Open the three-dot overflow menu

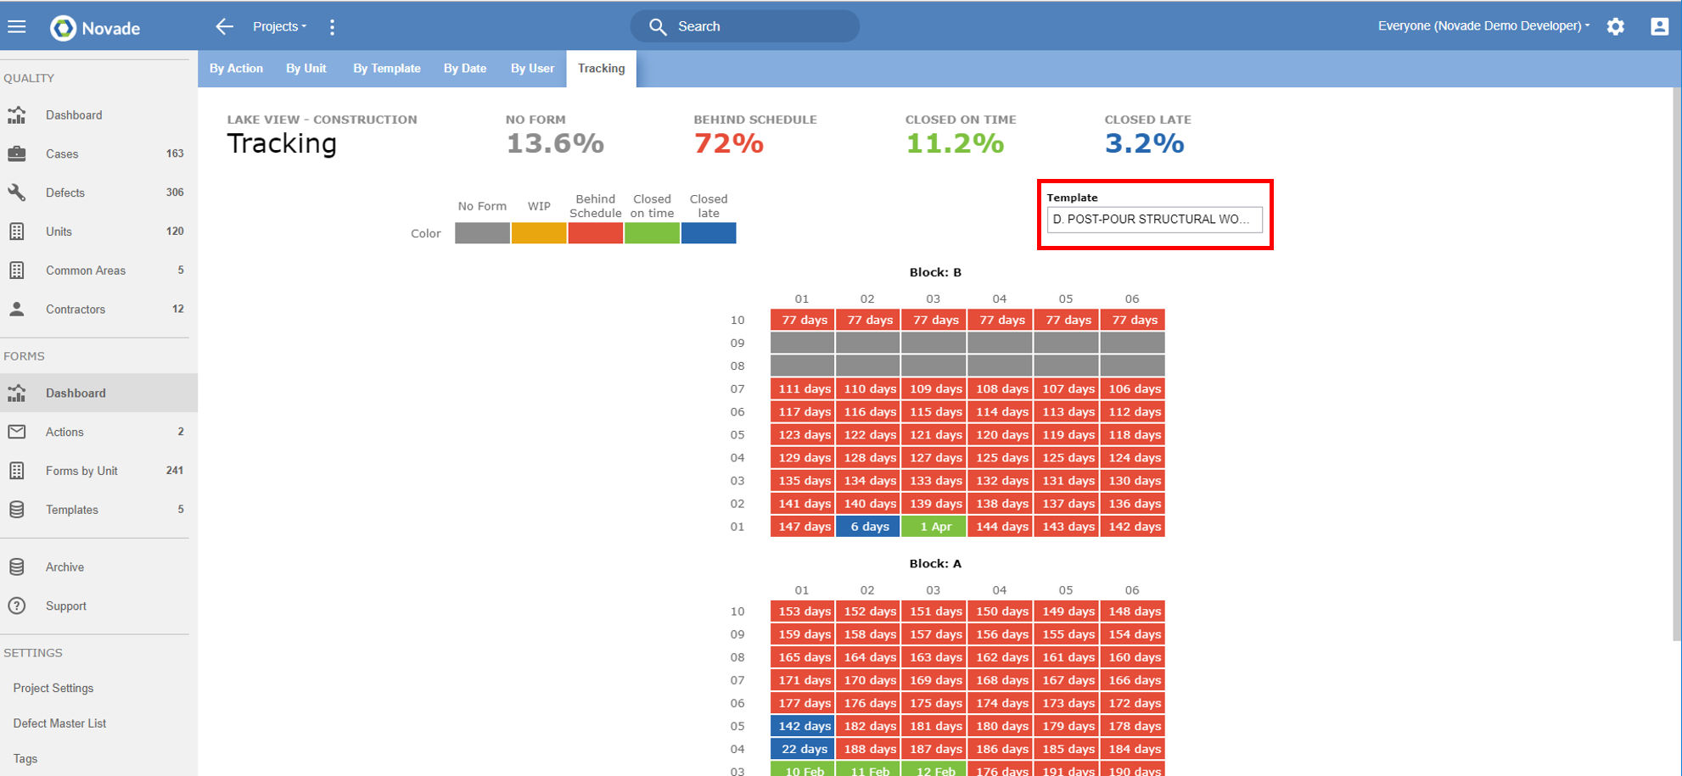click(332, 26)
